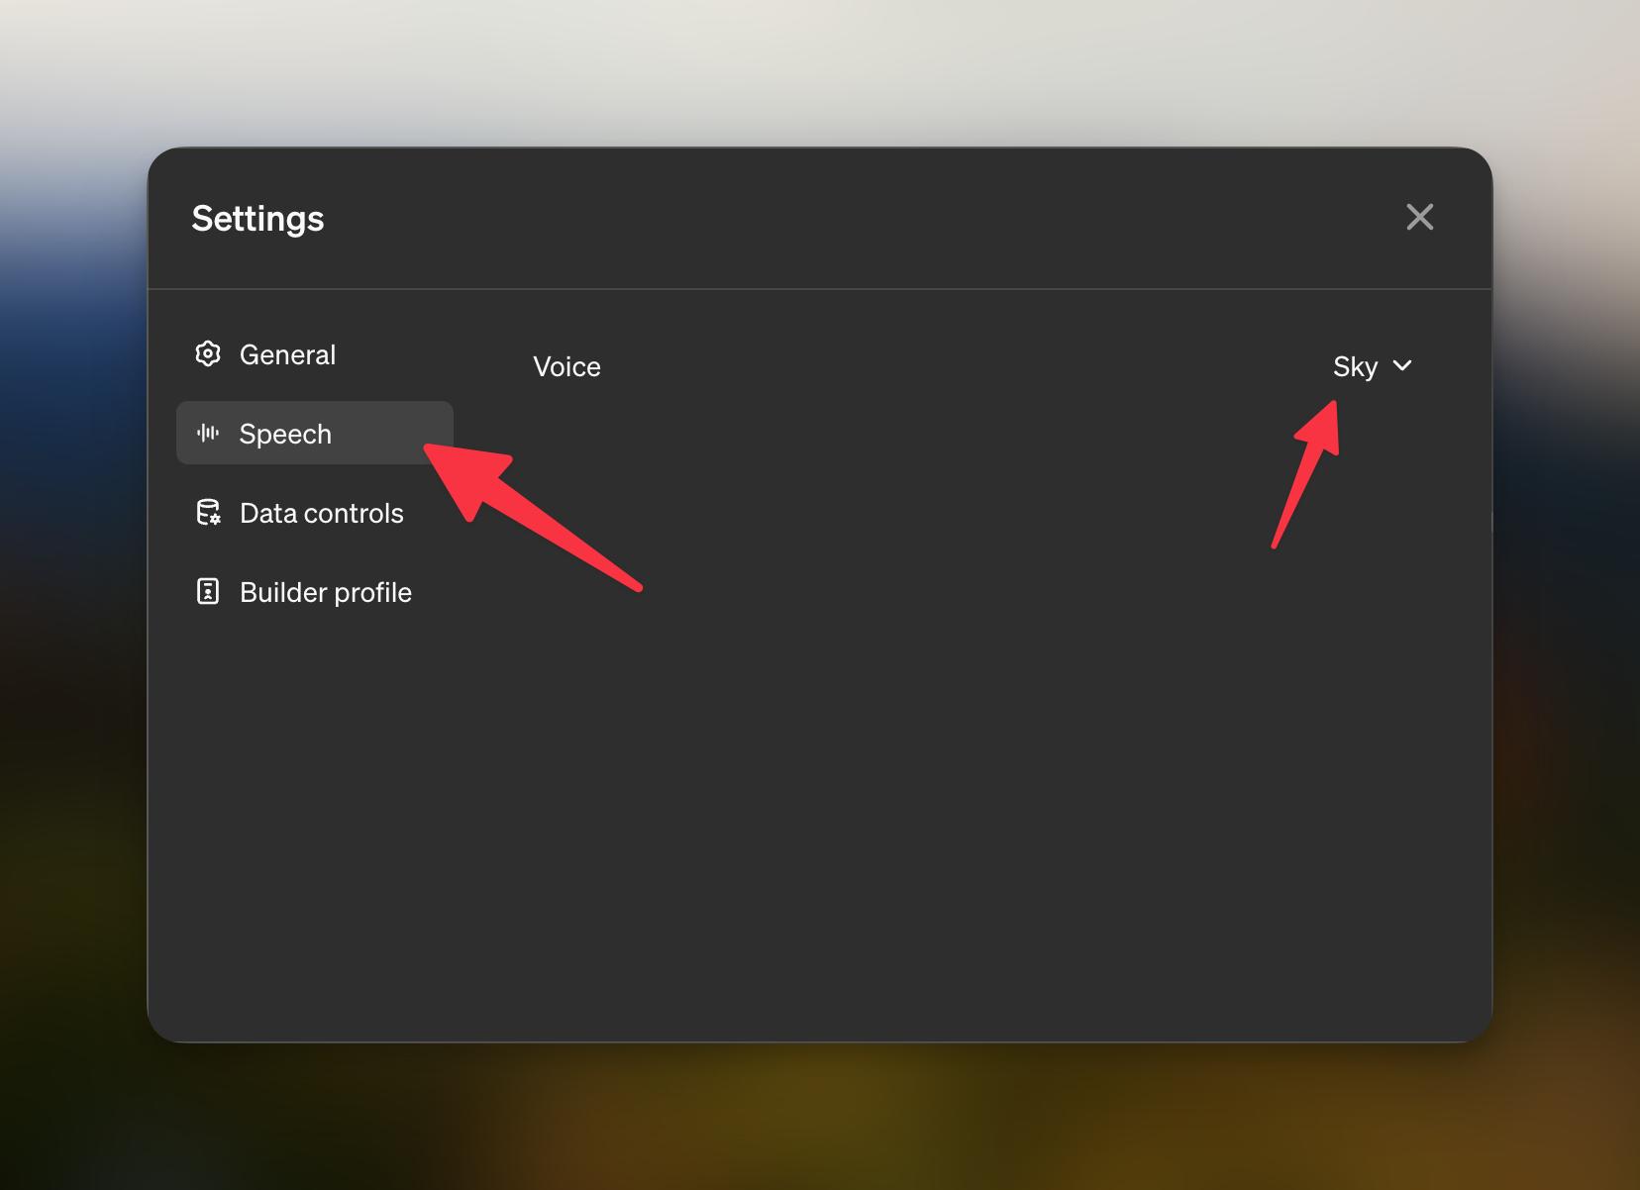The image size is (1640, 1190).
Task: Open the General settings tab
Action: [x=287, y=354]
